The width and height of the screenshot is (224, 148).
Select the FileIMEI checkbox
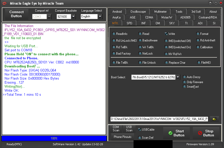click(x=199, y=63)
